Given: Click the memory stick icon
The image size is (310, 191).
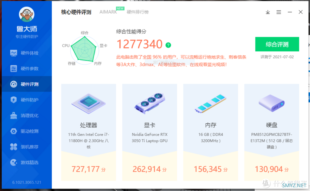Looking at the screenshot, I should coord(211,103).
